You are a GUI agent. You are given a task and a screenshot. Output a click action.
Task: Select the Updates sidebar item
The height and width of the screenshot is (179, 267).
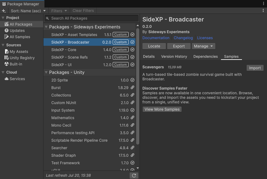click(22, 30)
